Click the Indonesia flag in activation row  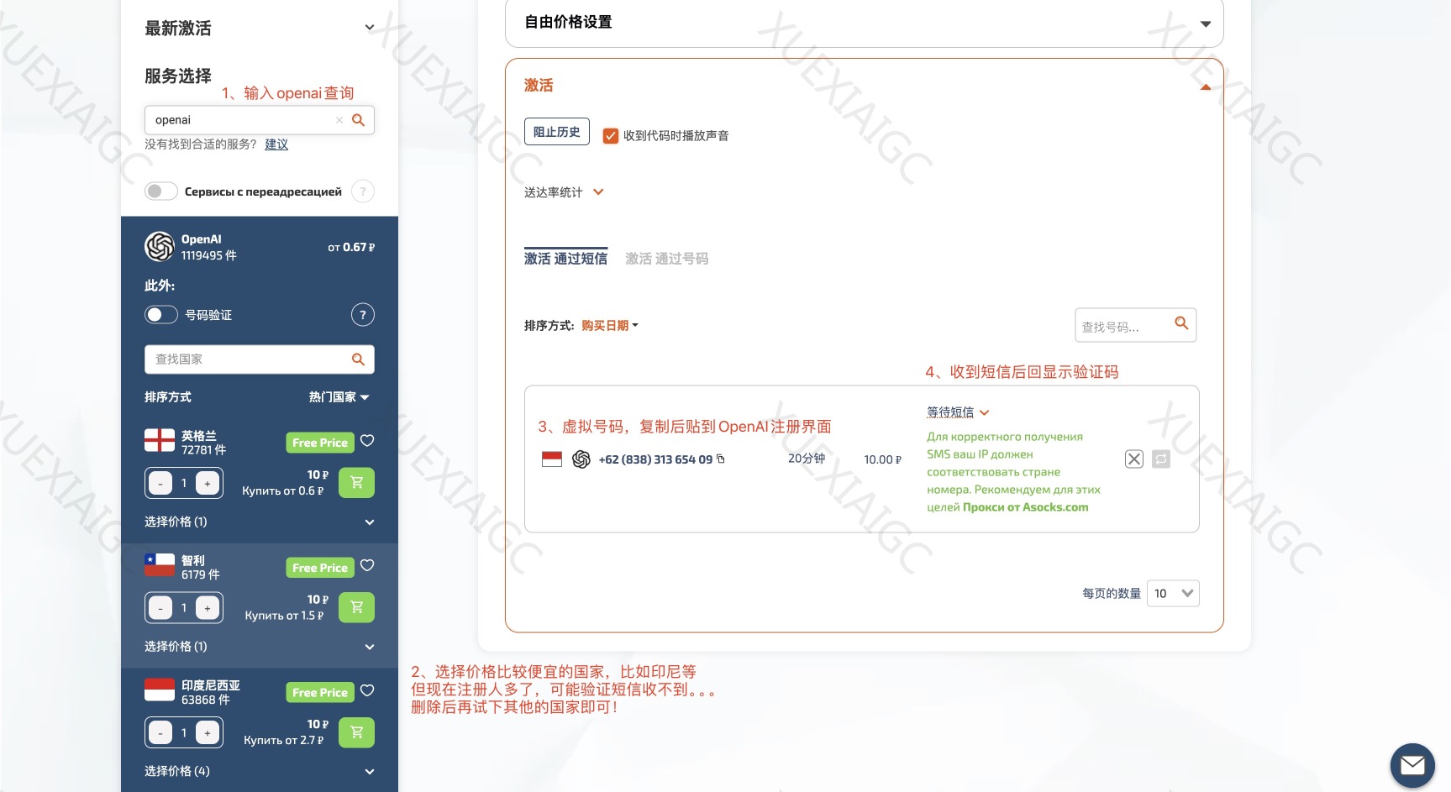tap(552, 459)
